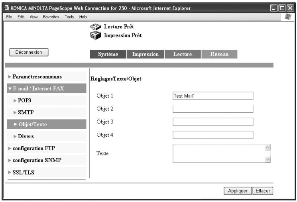Click the scanner icon beside Lecture Prêt
The height and width of the screenshot is (202, 297).
click(95, 27)
